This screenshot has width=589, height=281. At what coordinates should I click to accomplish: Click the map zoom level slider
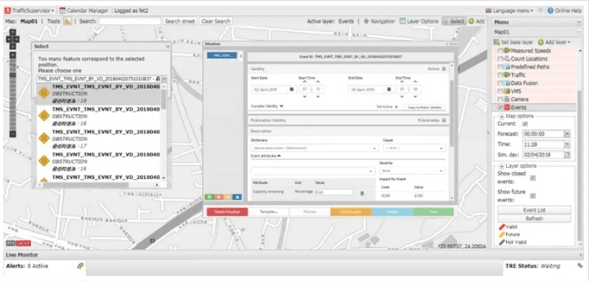12,84
